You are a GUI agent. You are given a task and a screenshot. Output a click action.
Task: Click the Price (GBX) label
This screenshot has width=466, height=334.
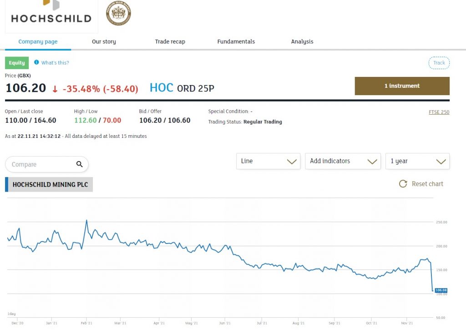pos(18,76)
